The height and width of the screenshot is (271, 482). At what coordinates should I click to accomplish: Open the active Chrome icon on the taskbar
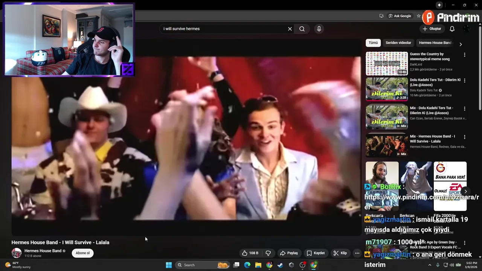(x=313, y=265)
